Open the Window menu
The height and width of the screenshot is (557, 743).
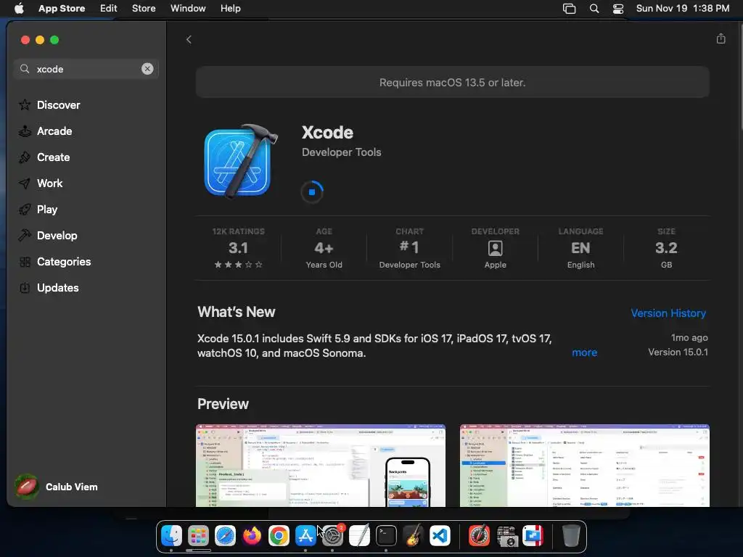(x=188, y=8)
